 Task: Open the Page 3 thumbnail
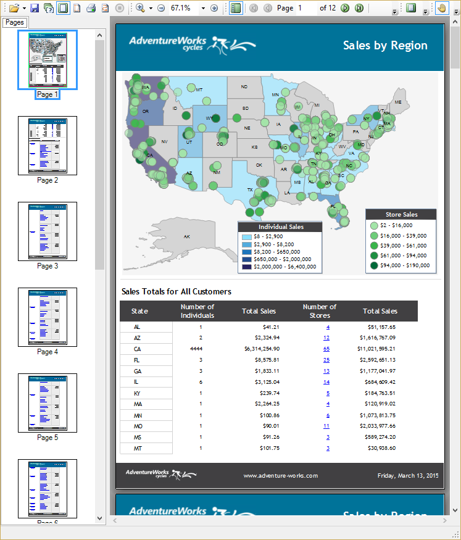(48, 231)
